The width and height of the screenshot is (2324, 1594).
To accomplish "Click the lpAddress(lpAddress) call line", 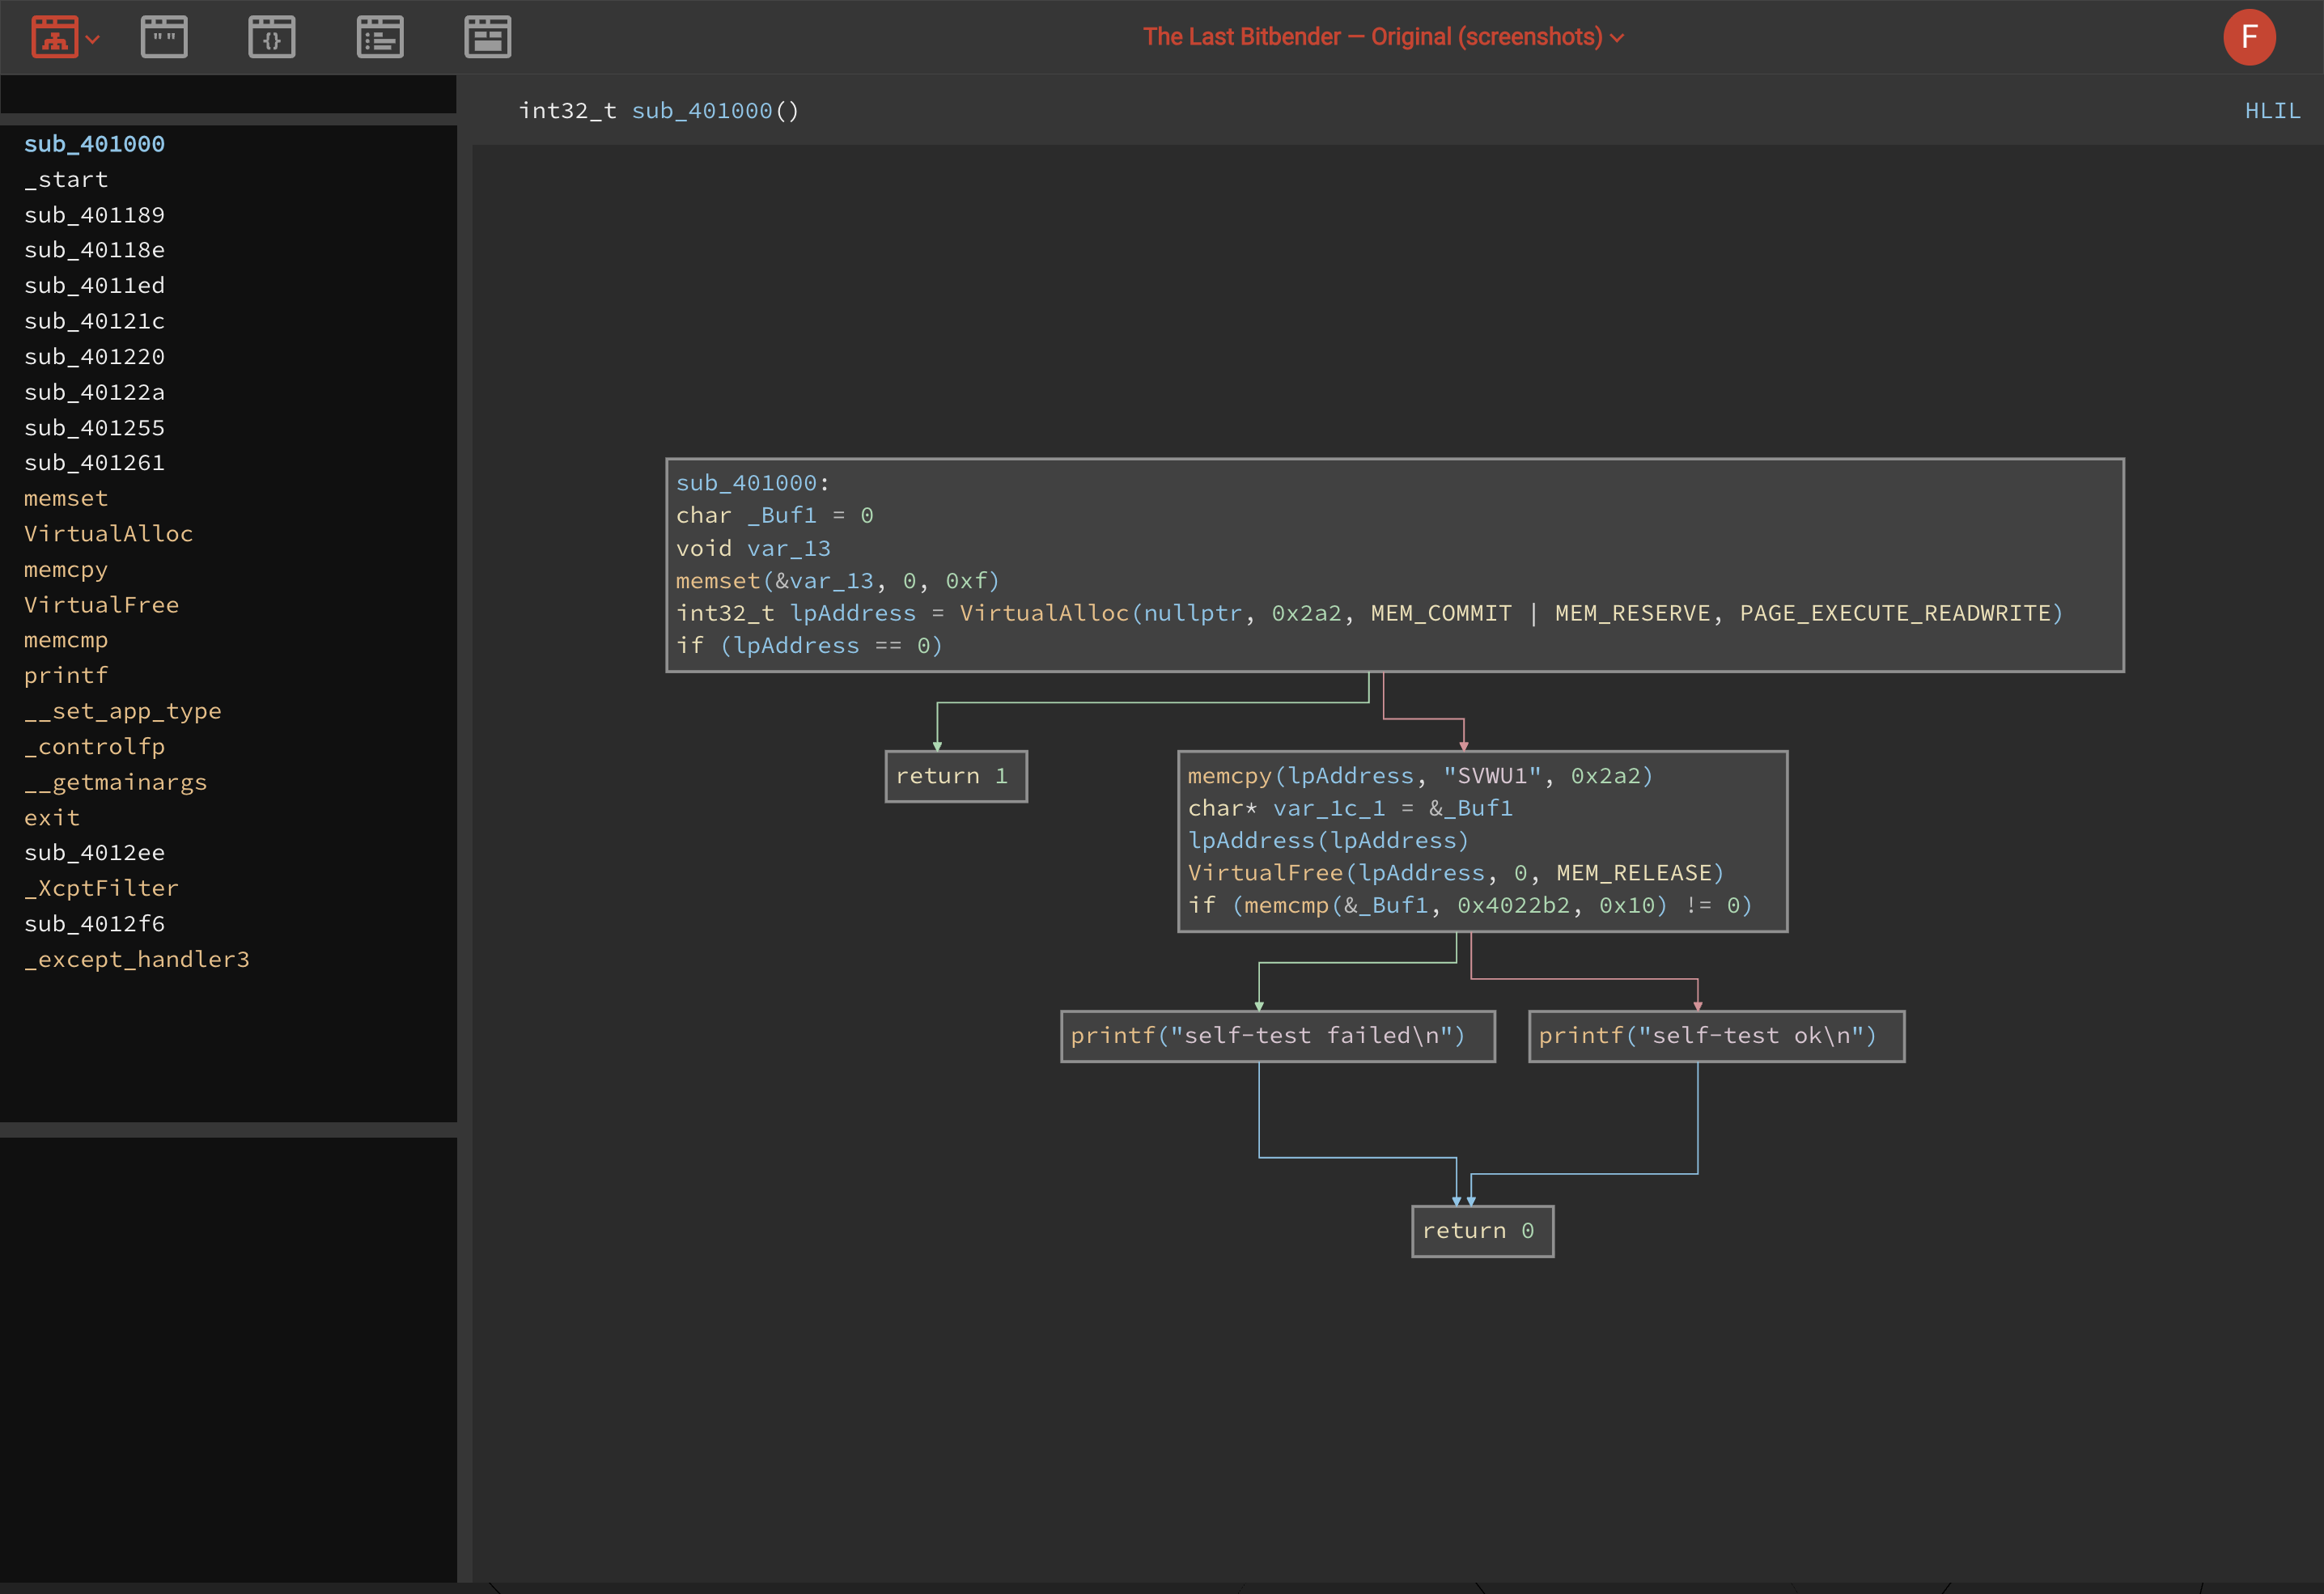I will point(1328,841).
